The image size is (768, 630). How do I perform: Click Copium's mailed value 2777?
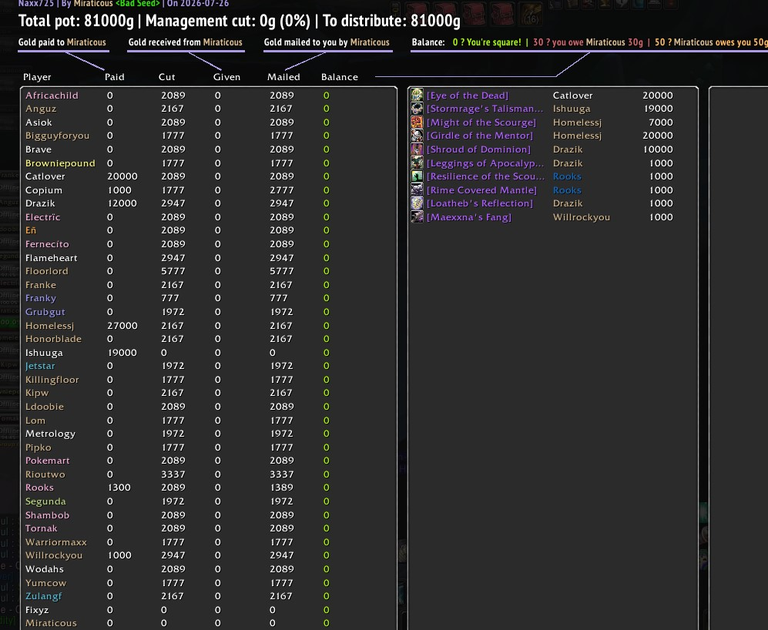[x=282, y=190]
